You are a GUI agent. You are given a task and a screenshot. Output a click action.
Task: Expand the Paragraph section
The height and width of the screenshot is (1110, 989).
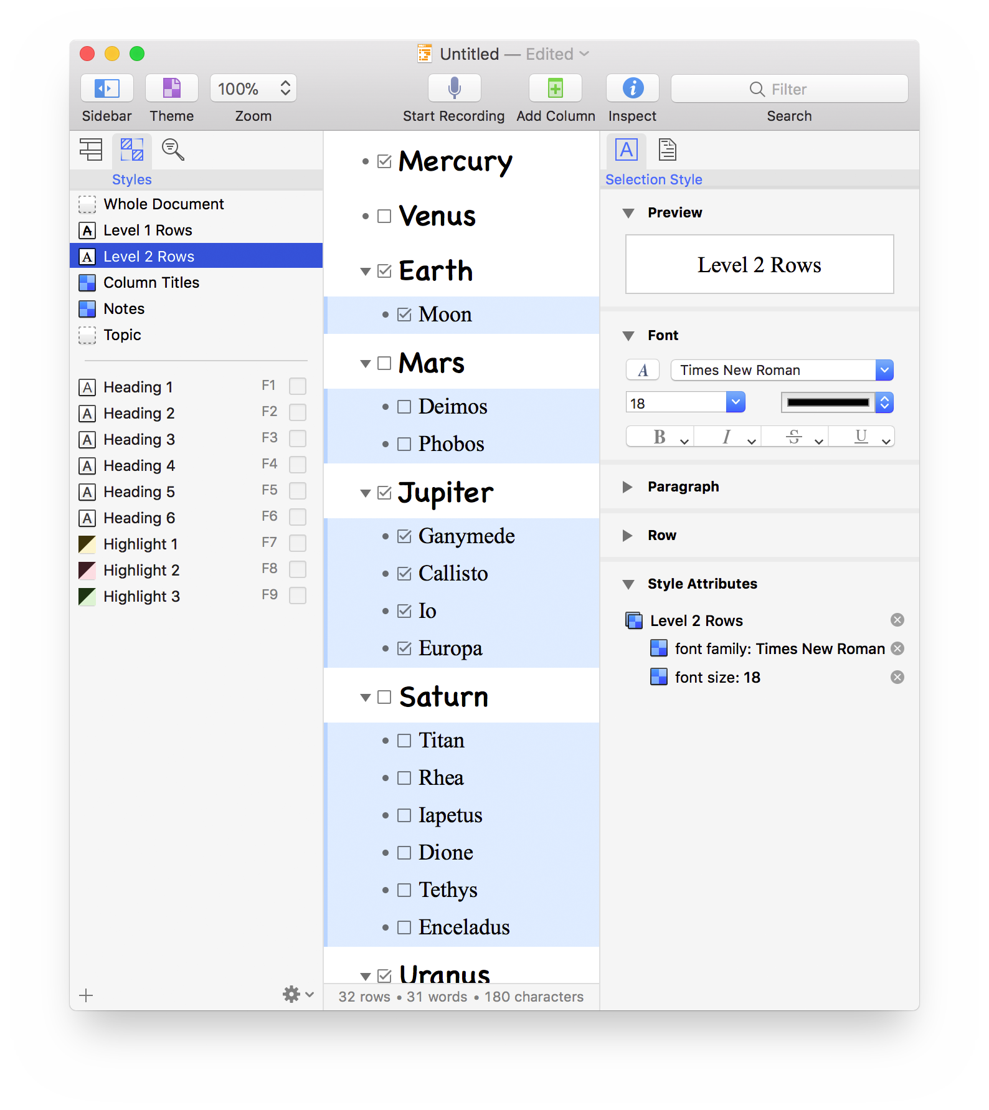click(x=628, y=487)
